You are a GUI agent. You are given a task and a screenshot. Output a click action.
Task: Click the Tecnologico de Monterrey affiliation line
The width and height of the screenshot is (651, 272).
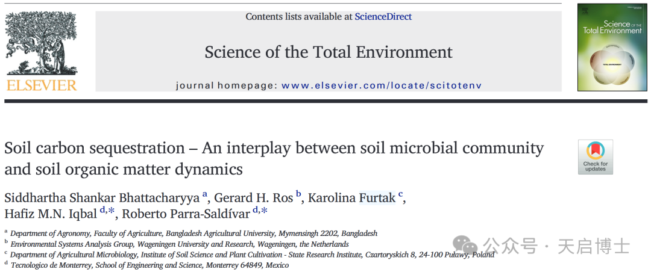pos(146,265)
